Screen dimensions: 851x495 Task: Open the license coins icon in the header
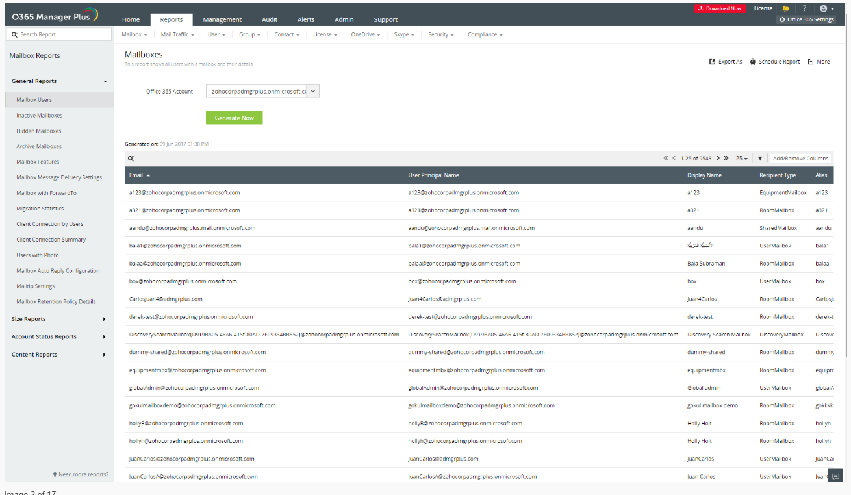(x=785, y=8)
